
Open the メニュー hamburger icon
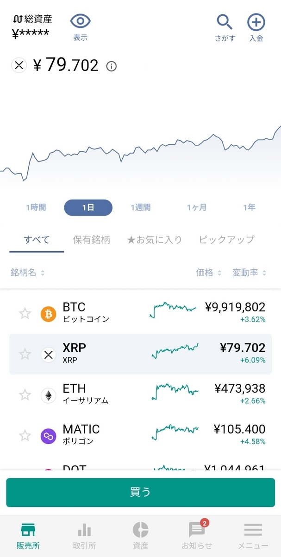(253, 530)
